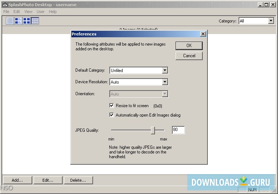
Task: Click the 'Orientation:' label
Action: tap(85, 94)
